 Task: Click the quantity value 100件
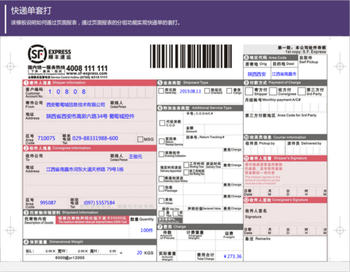click(146, 230)
